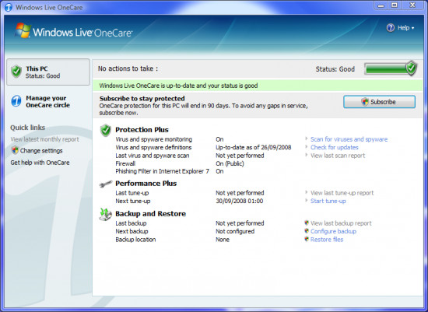Open View last tune-up report link
428x312 pixels.
click(342, 193)
